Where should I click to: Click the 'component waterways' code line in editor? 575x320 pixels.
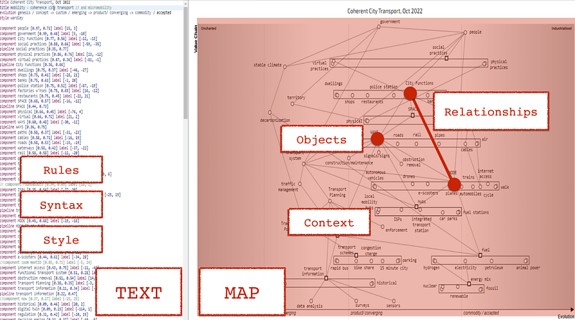[x=44, y=148]
